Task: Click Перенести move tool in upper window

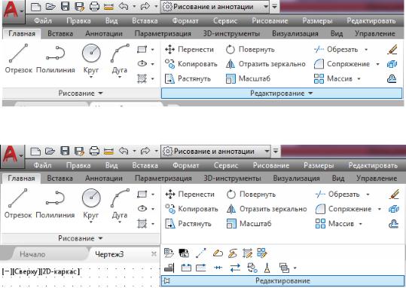Action: tap(189, 49)
